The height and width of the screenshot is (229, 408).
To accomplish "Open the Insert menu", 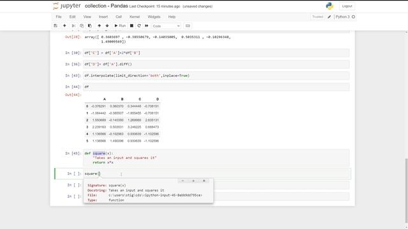I will [x=103, y=17].
